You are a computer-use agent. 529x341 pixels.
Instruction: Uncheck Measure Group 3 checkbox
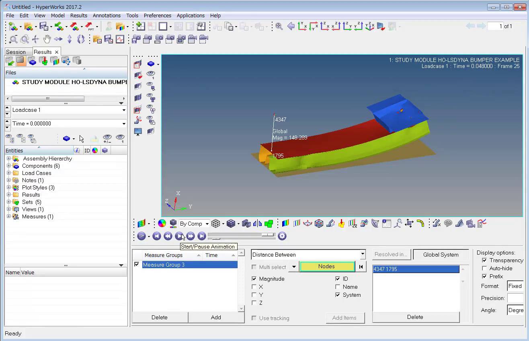point(137,265)
